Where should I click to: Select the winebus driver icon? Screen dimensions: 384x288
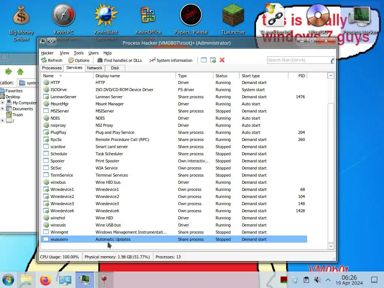click(x=46, y=182)
